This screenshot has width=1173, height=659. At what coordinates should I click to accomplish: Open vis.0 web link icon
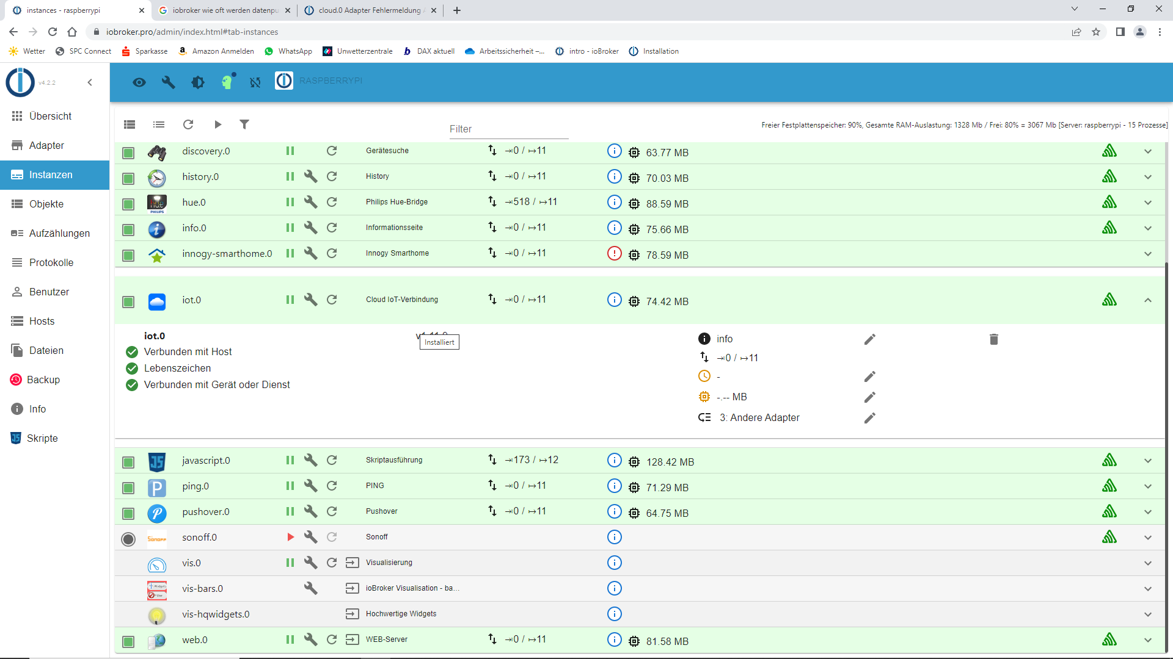(353, 563)
